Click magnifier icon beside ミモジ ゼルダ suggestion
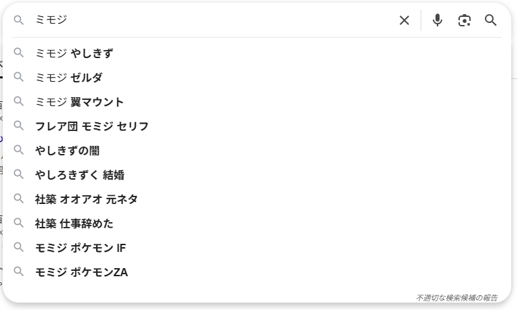This screenshot has height=310, width=518. 19,77
